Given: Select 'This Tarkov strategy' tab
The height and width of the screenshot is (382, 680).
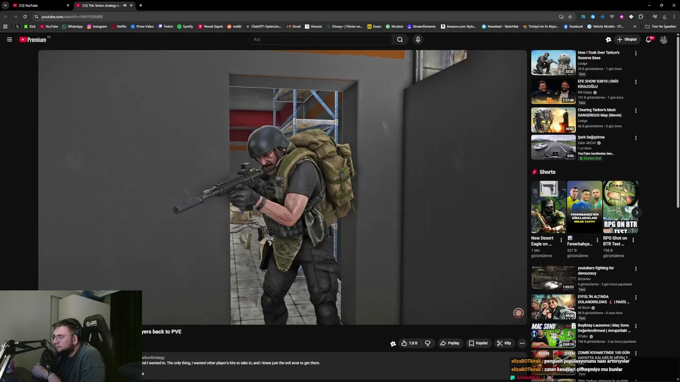Looking at the screenshot, I should coord(101,5).
